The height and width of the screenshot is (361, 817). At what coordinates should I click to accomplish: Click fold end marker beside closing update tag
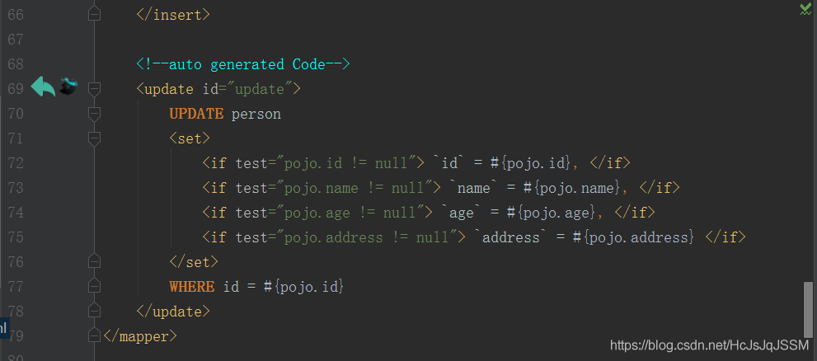coord(94,311)
